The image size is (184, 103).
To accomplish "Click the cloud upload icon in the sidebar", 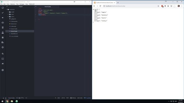I will click(3, 23).
